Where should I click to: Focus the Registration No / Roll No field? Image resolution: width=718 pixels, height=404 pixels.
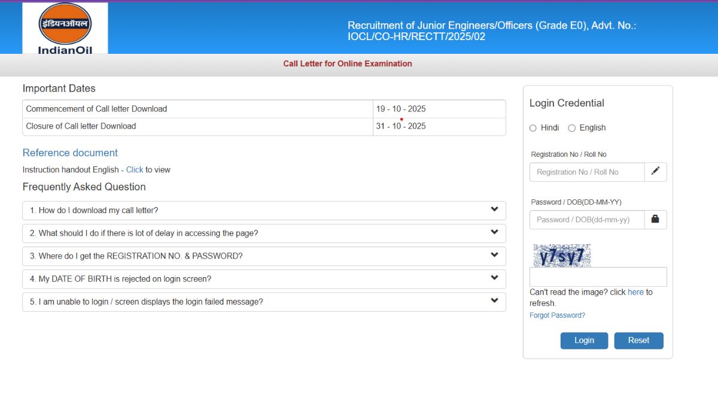coord(587,172)
